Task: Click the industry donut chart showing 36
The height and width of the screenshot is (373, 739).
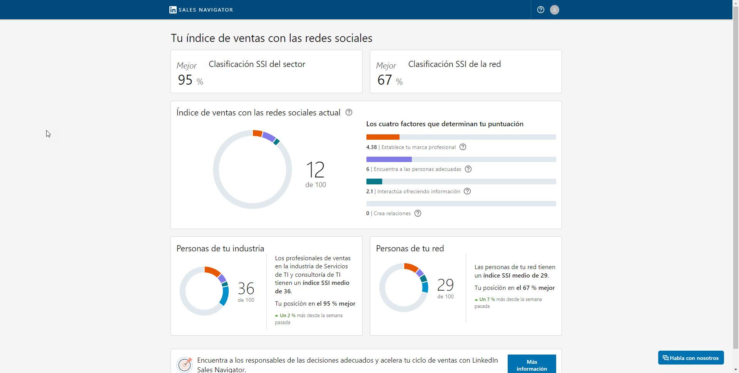Action: click(x=204, y=291)
